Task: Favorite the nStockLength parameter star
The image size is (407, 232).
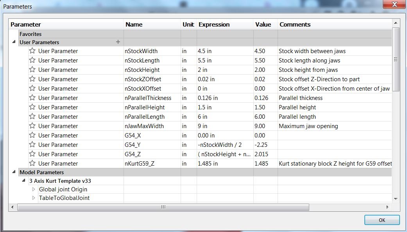Action: tap(32, 60)
